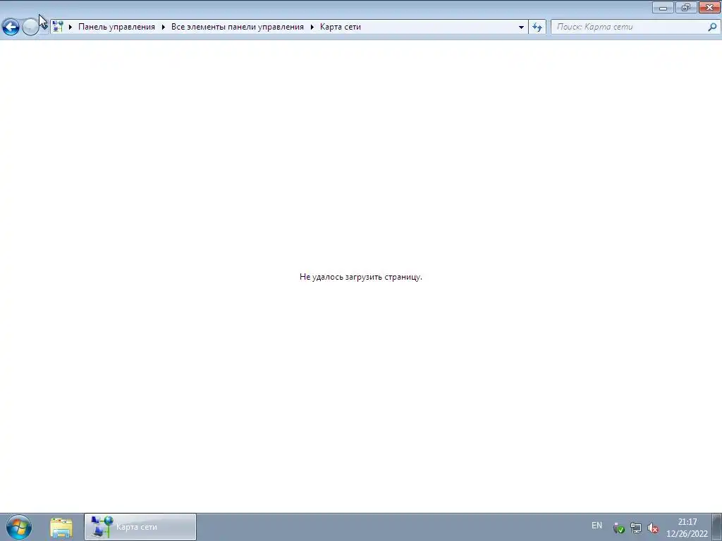Launch Windows Explorer from the taskbar

pos(61,527)
